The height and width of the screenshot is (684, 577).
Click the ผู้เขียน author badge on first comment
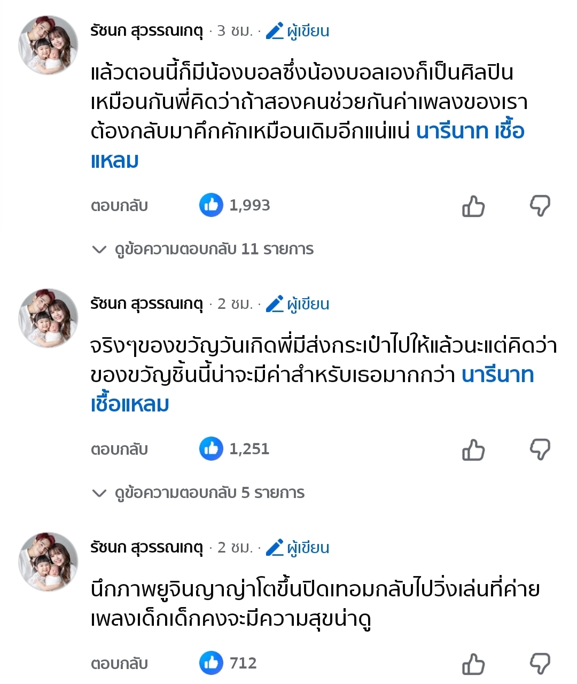298,31
